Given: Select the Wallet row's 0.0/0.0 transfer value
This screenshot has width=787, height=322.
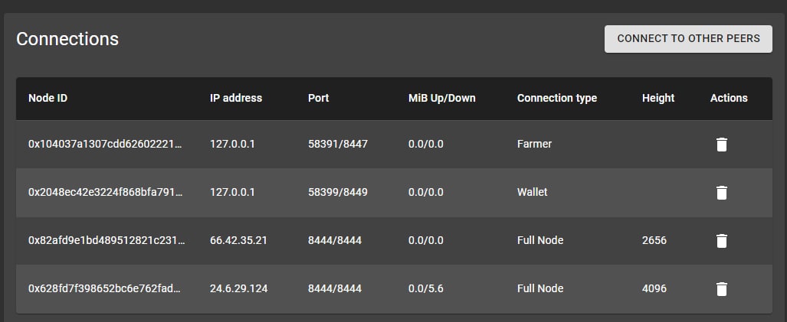Looking at the screenshot, I should click(x=425, y=192).
